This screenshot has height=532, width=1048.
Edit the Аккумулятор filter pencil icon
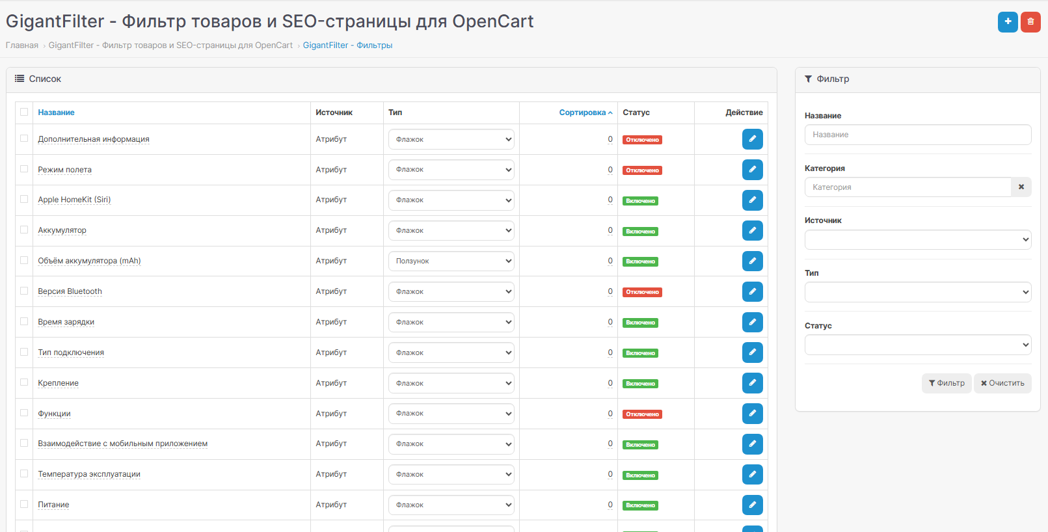pyautogui.click(x=753, y=231)
